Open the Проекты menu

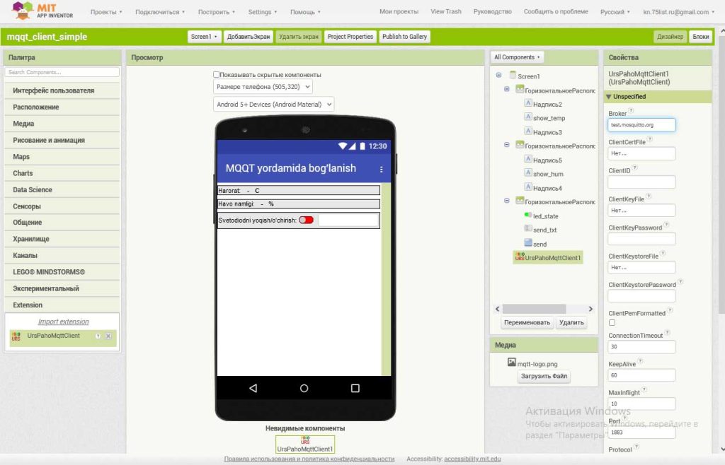[x=106, y=12]
